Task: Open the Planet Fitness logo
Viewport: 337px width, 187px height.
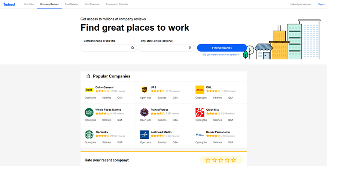Action: (144, 112)
